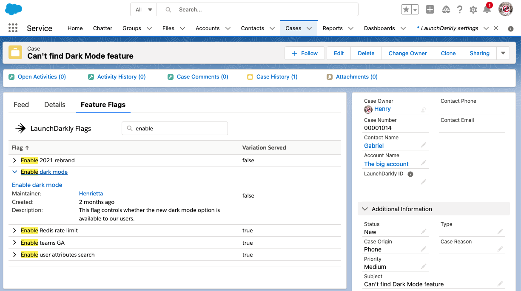Expand the Groups tab dropdown chevron
This screenshot has width=521, height=291.
coord(149,28)
